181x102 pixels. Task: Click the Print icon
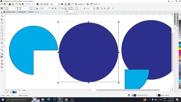(x=13, y=4)
